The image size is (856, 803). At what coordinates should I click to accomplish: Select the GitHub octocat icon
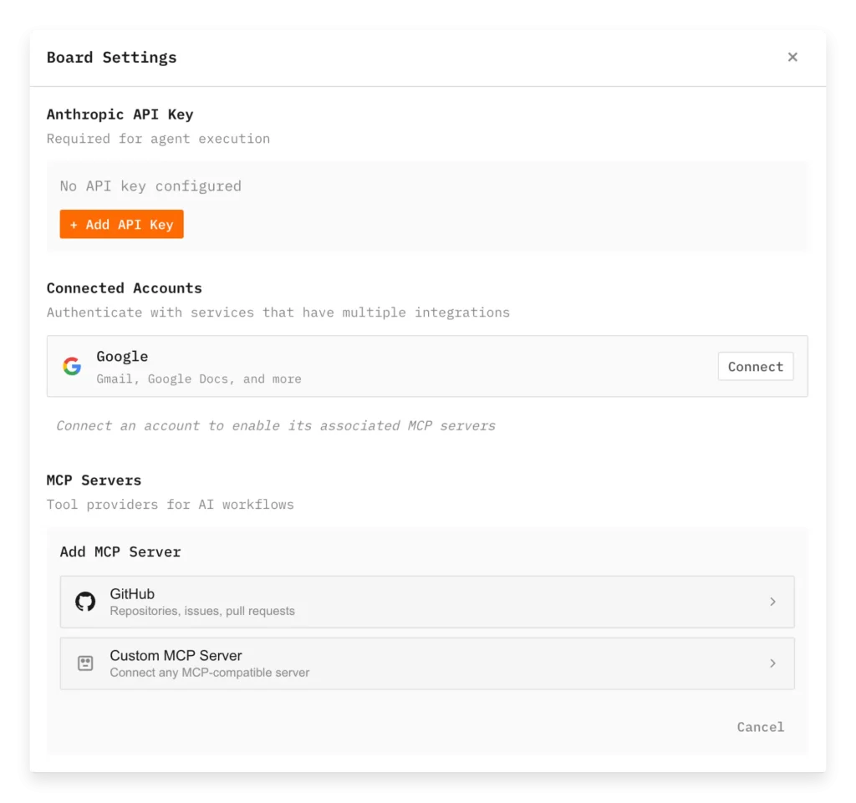coord(85,601)
